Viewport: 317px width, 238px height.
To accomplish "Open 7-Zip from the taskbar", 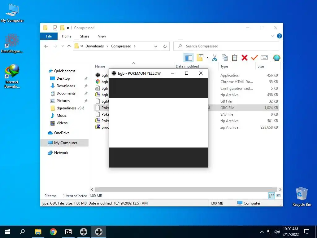I will 68,232.
